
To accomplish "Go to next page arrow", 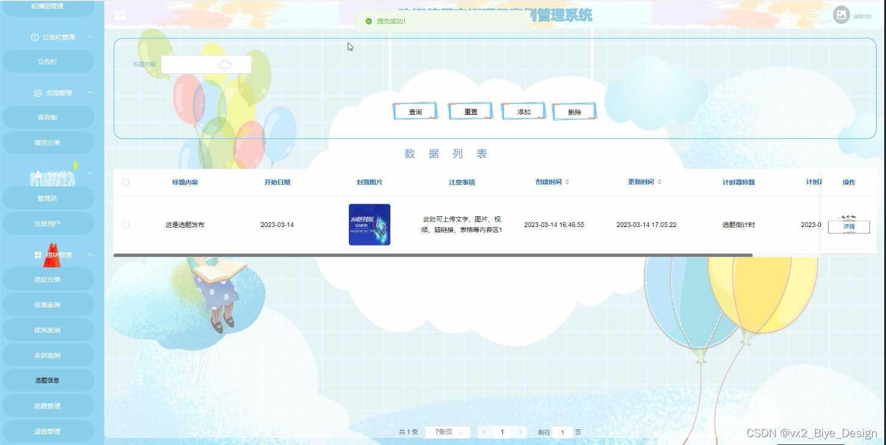I will pos(520,432).
